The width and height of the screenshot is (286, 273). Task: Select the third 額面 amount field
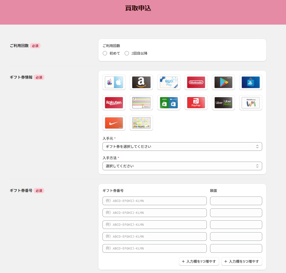click(236, 225)
